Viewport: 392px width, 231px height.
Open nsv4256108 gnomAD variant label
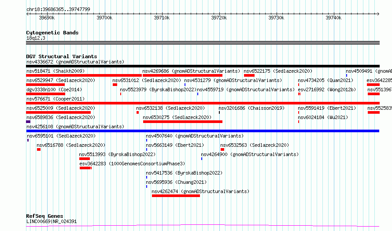pyautogui.click(x=75, y=127)
